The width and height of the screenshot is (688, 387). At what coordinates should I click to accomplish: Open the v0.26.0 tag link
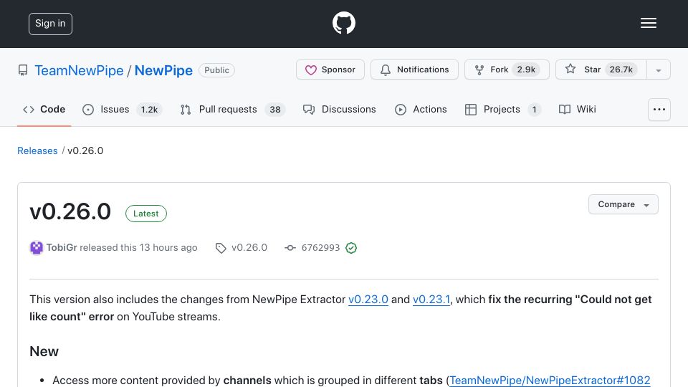(x=249, y=247)
